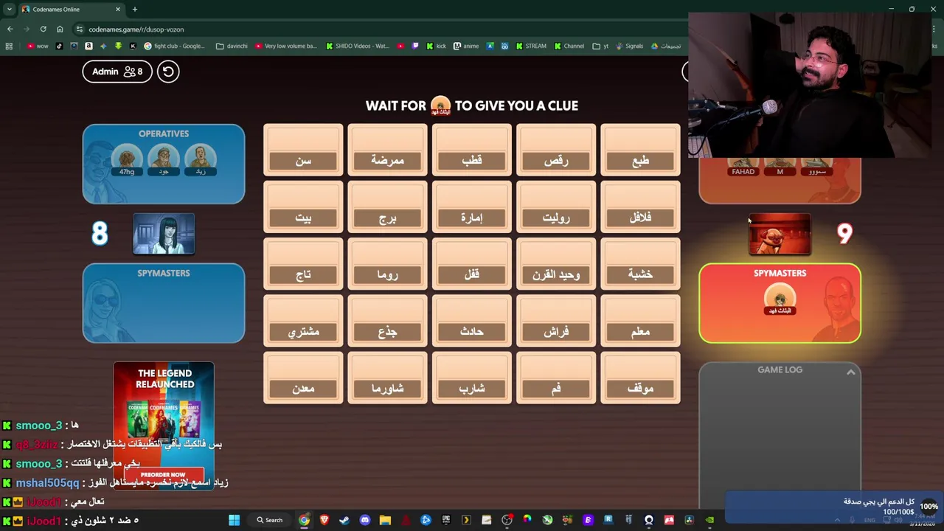The image size is (944, 531).
Task: Click the 47hg operative avatar
Action: point(127,160)
